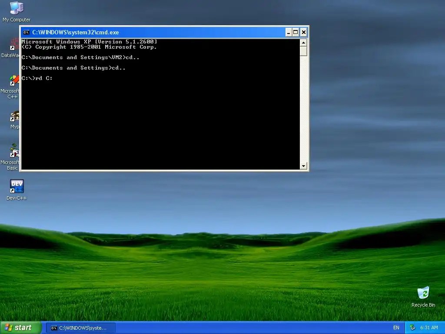This screenshot has height=334, width=445.
Task: Click the cmd vertical scrollbar thumb
Action: click(x=303, y=51)
